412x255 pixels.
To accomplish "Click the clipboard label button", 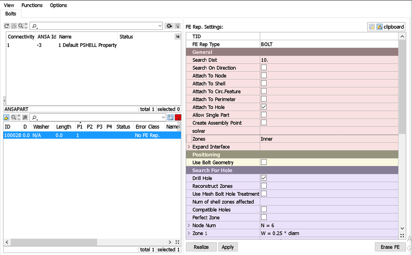I will coord(393,27).
